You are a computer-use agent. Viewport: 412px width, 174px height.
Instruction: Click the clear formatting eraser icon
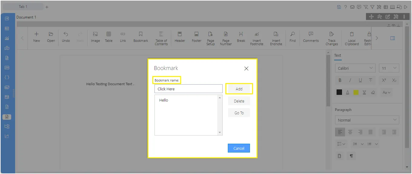[x=373, y=92]
